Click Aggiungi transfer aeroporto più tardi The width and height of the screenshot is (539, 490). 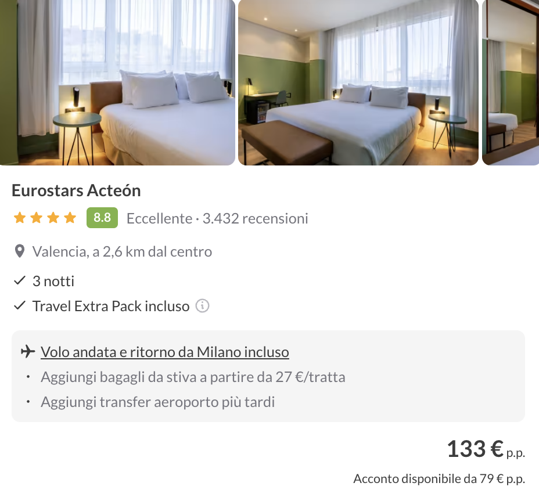[158, 402]
